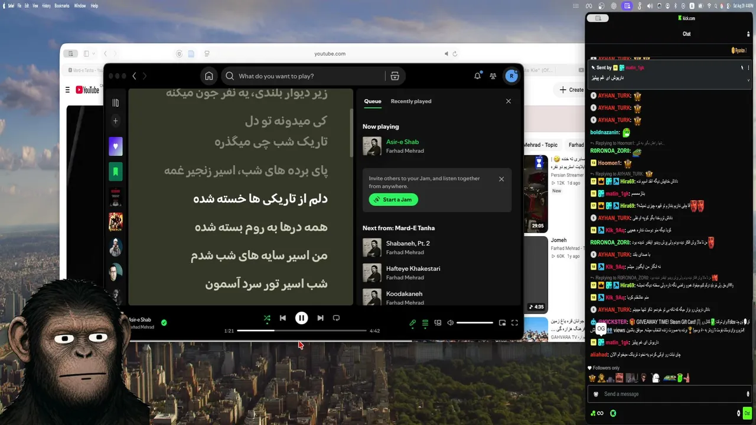Mute Spotify volume speaker icon
Image resolution: width=756 pixels, height=425 pixels.
(450, 323)
